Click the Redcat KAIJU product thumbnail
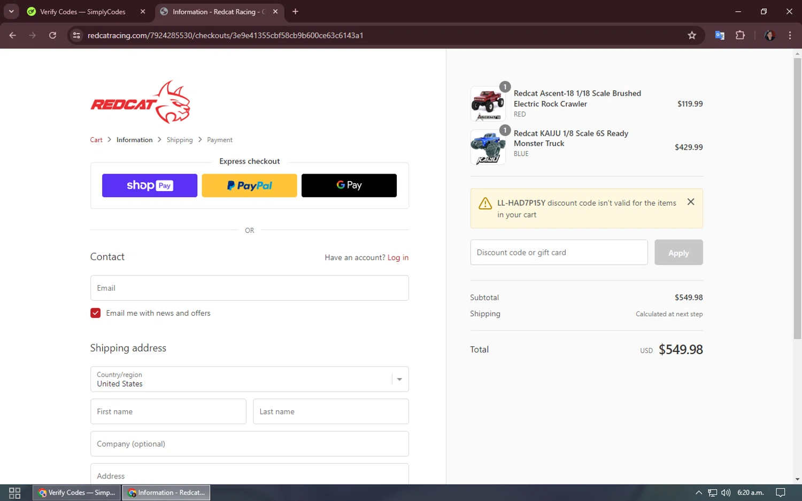This screenshot has width=802, height=501. [x=488, y=147]
